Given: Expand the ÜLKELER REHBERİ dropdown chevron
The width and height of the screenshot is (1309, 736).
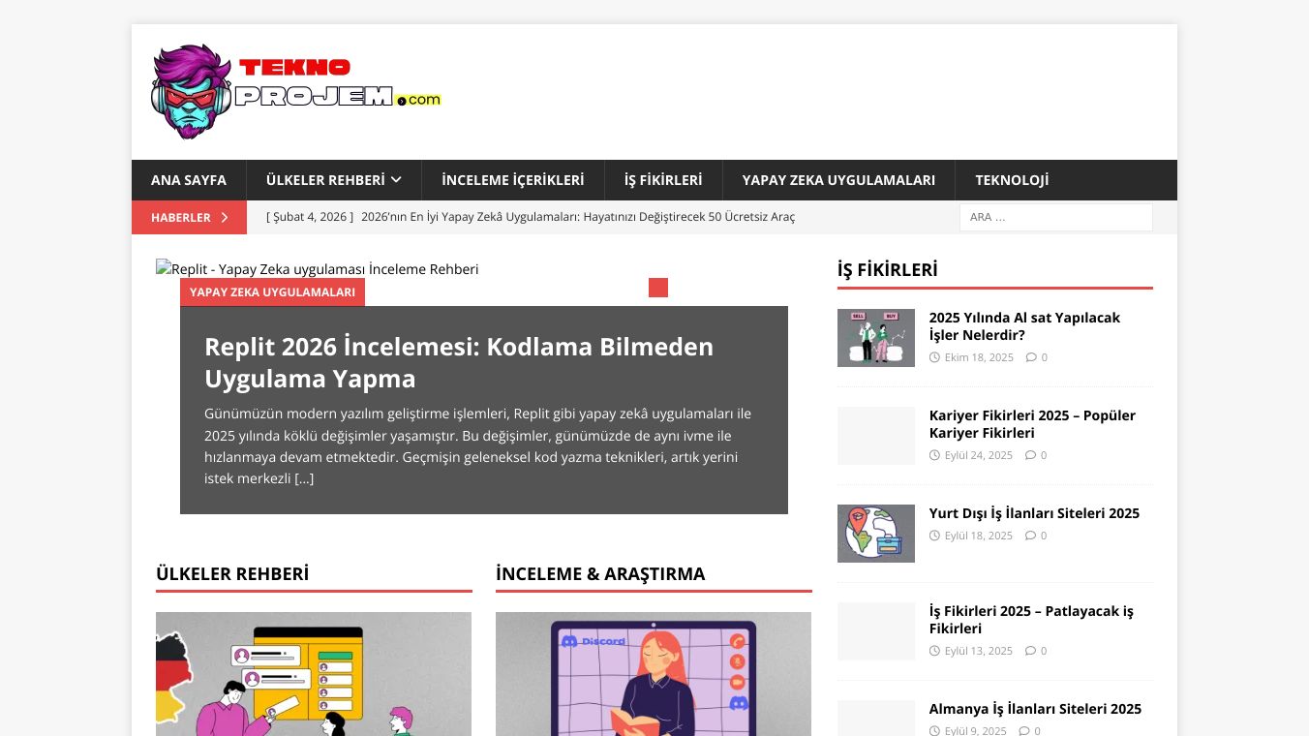Looking at the screenshot, I should tap(395, 180).
